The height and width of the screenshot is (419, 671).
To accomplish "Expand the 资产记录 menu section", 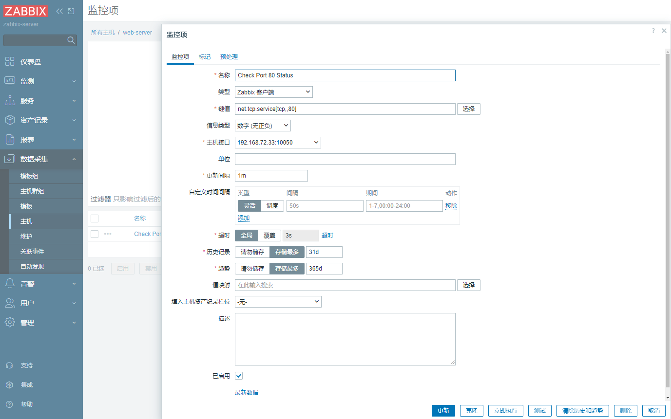I will click(x=74, y=120).
